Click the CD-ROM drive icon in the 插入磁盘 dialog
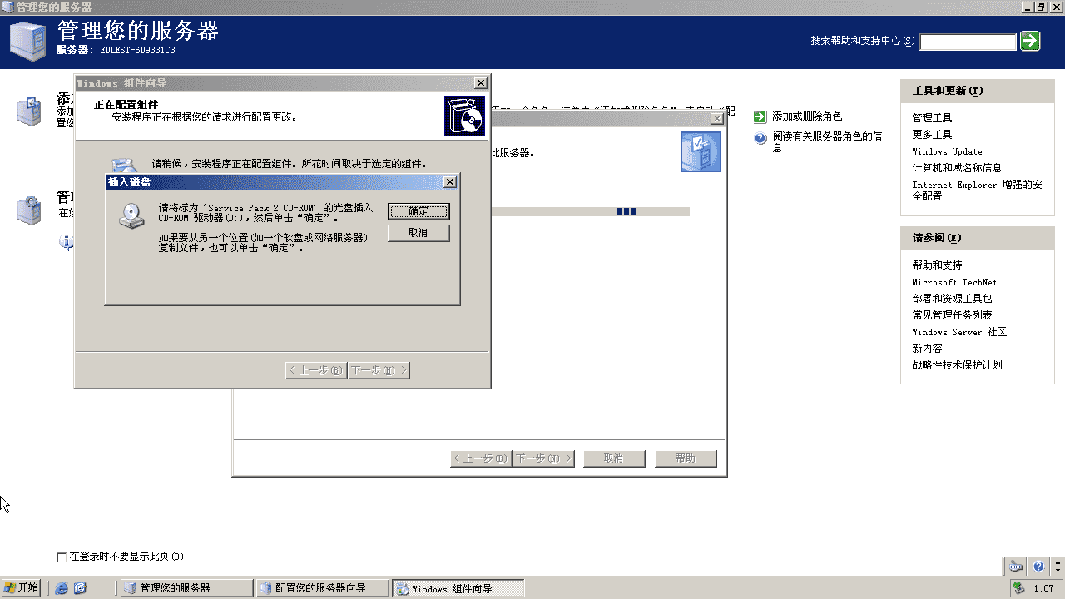The width and height of the screenshot is (1065, 599). tap(130, 216)
